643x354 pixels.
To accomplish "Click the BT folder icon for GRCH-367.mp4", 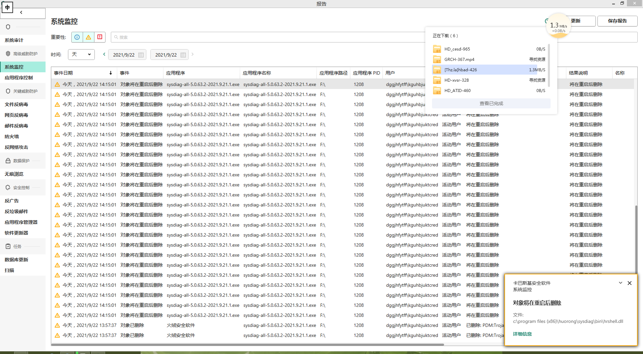I will click(437, 60).
